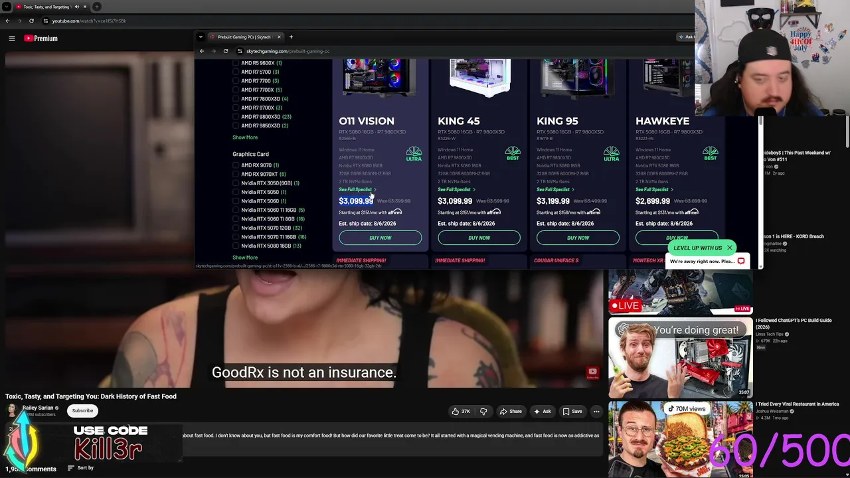Buy the King 95 PC now
This screenshot has height=478, width=850.
578,238
